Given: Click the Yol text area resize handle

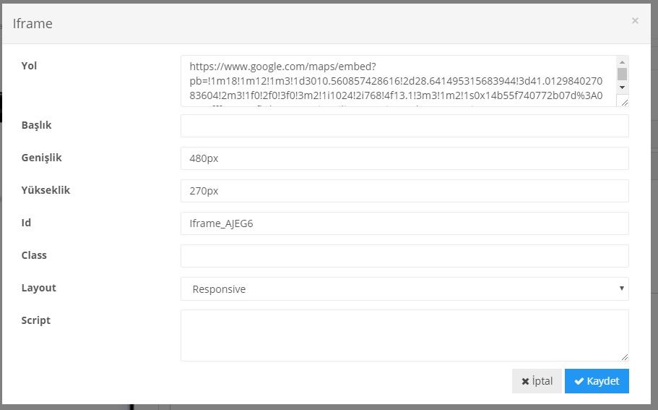Looking at the screenshot, I should click(x=624, y=102).
